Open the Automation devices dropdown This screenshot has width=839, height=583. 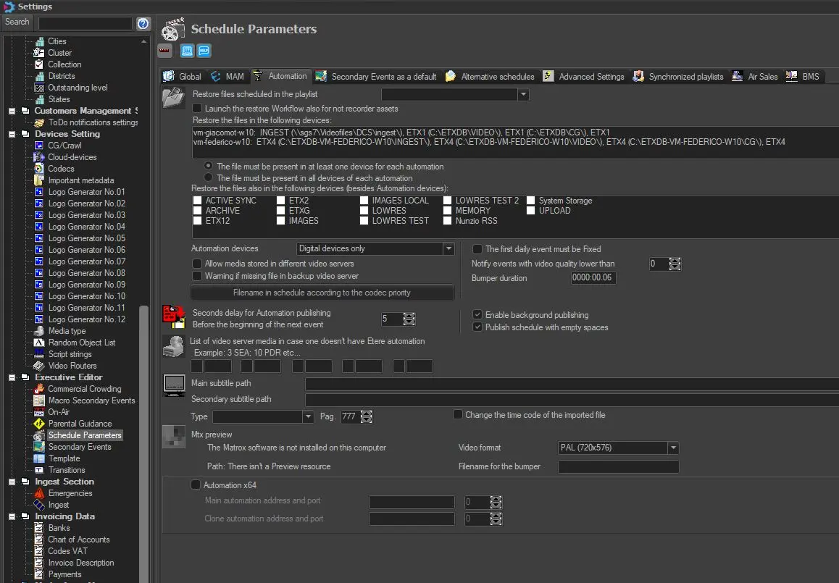[x=448, y=248]
